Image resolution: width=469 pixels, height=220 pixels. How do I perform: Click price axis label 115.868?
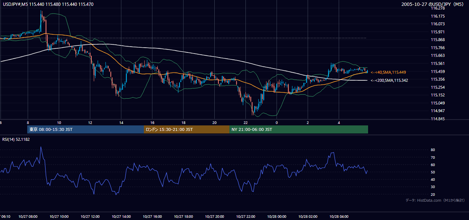[x=438, y=40]
